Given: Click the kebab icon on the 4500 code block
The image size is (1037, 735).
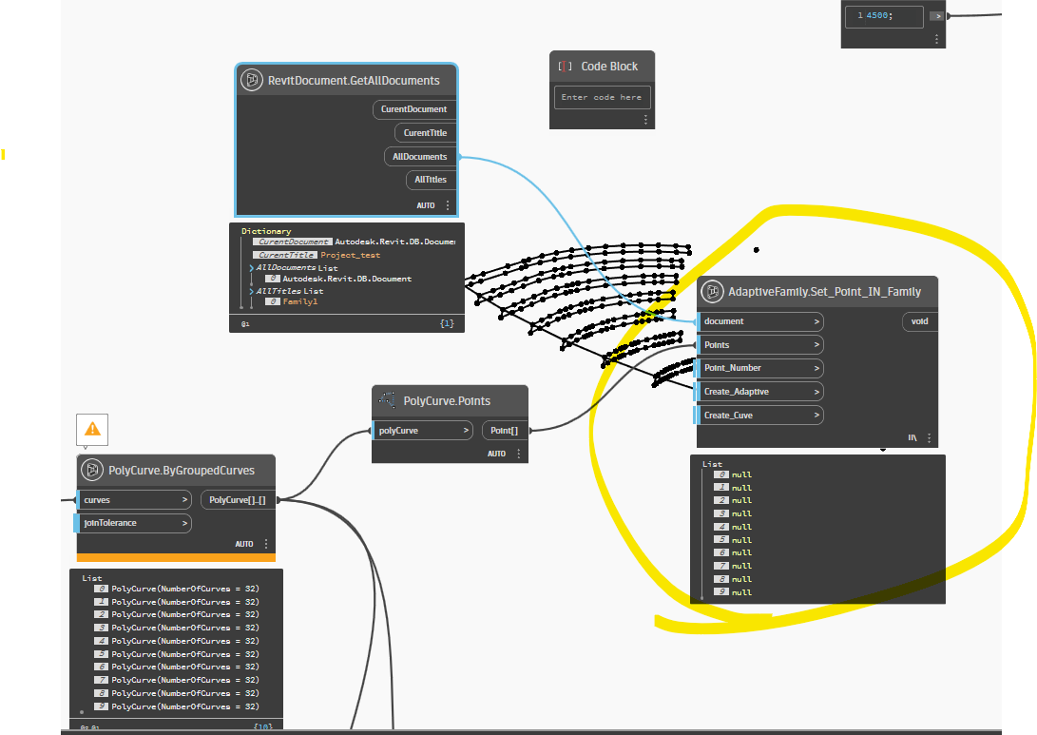Looking at the screenshot, I should 936,38.
